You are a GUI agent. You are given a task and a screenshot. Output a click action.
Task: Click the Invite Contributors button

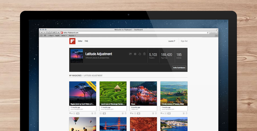tap(179, 68)
